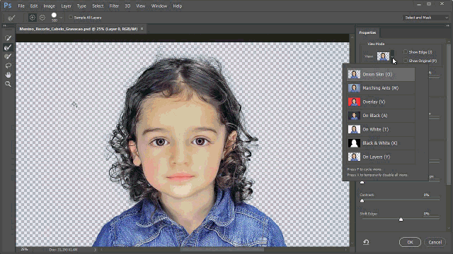Click the OK button
The image size is (453, 254).
tap(410, 242)
